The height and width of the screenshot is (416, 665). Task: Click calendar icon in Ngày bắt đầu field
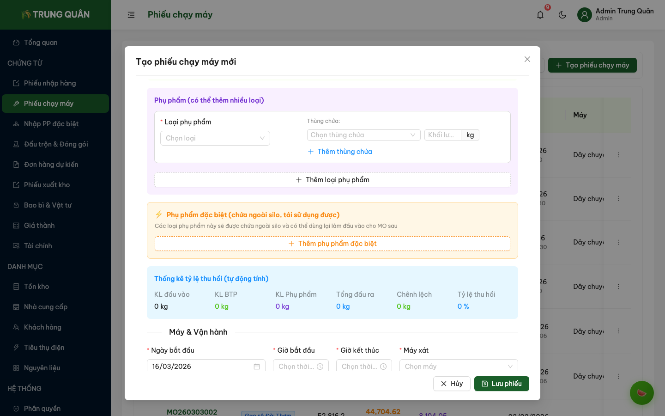coord(257,367)
